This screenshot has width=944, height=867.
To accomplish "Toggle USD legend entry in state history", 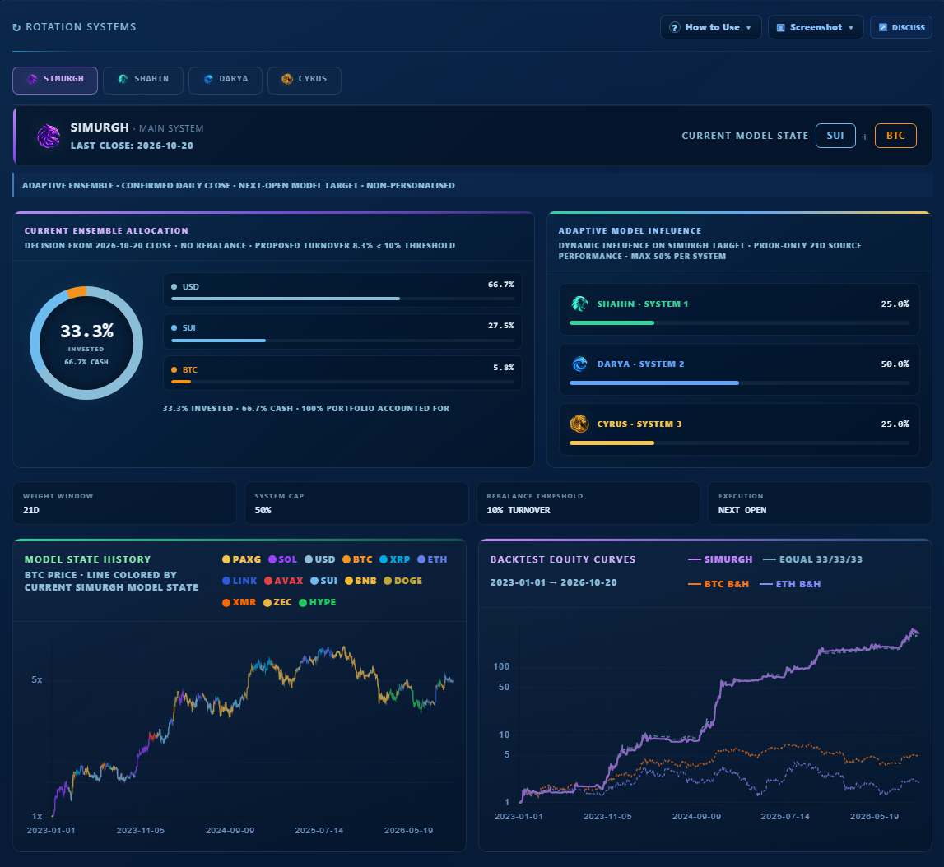I will [x=319, y=559].
